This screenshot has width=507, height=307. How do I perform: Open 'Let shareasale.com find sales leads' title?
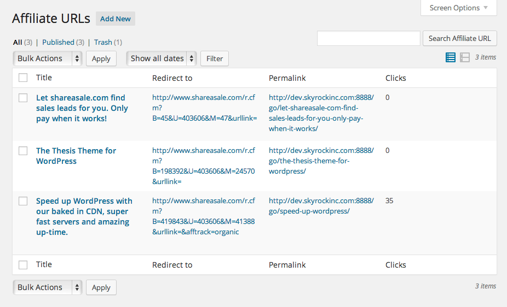pyautogui.click(x=82, y=108)
